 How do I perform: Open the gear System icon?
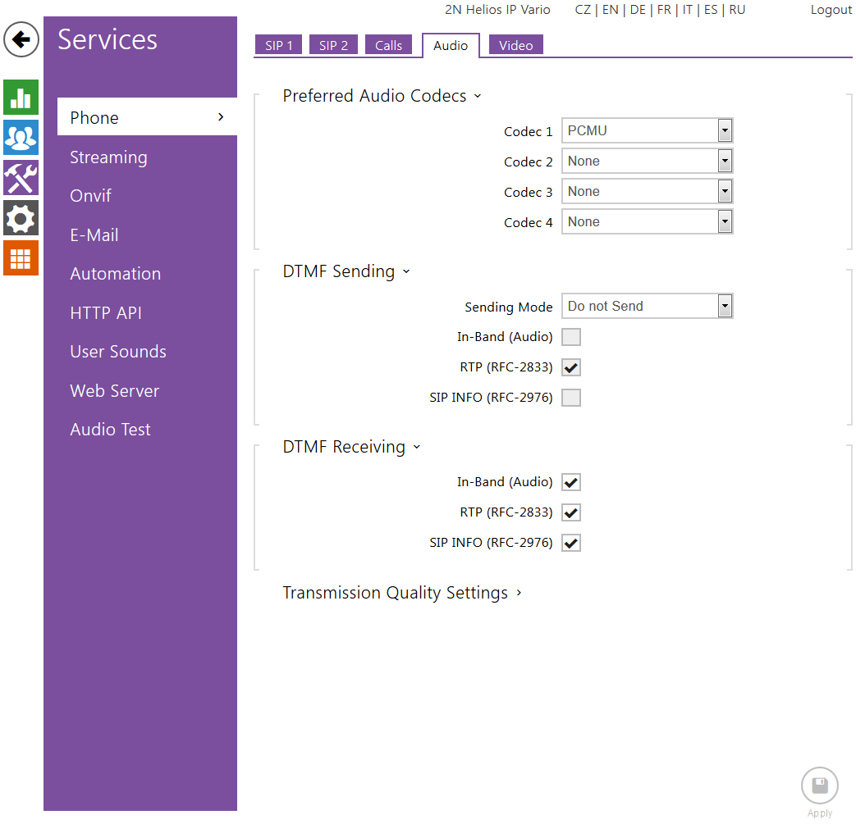21,218
